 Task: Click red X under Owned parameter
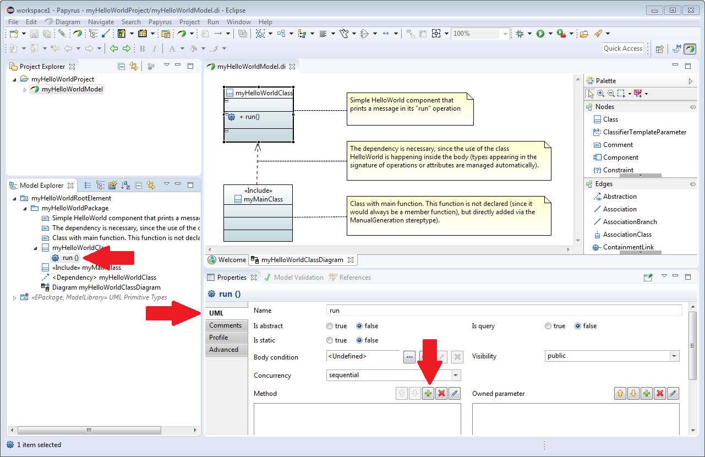(x=660, y=394)
